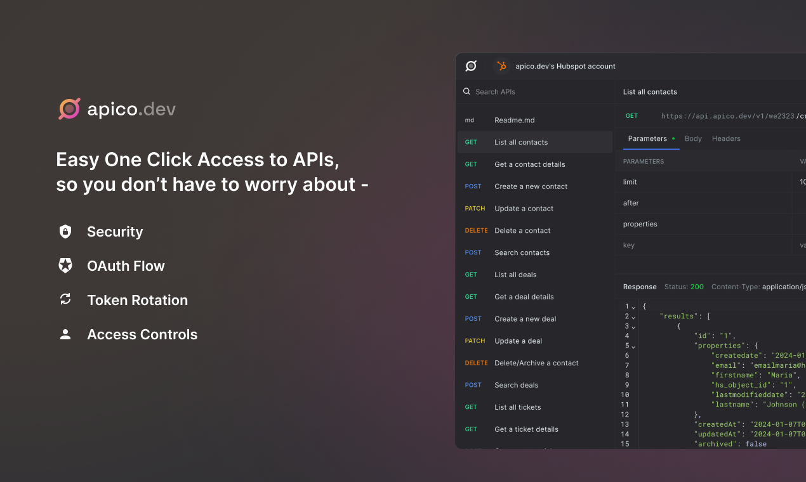This screenshot has width=806, height=482.
Task: Click the Token Rotation text label
Action: 137,300
